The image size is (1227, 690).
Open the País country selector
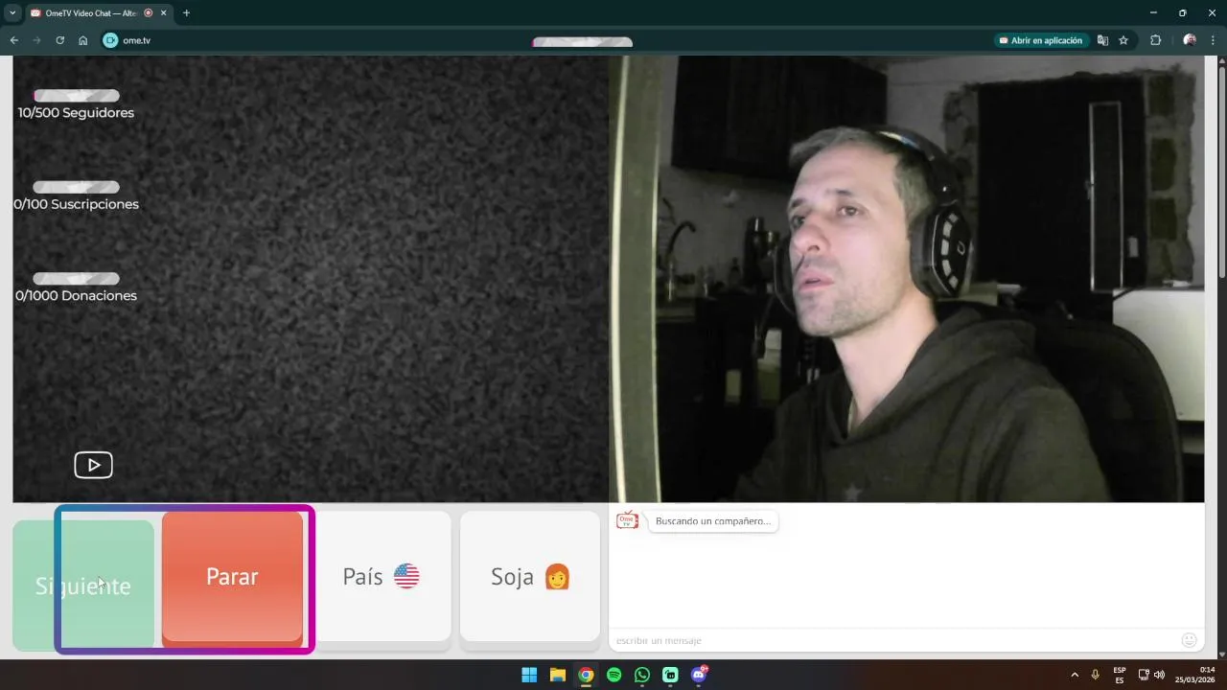[x=383, y=576]
